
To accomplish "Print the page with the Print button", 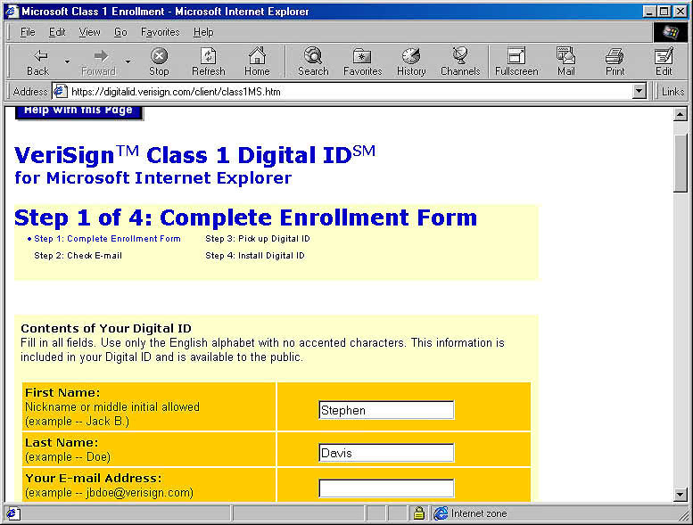I will point(615,62).
